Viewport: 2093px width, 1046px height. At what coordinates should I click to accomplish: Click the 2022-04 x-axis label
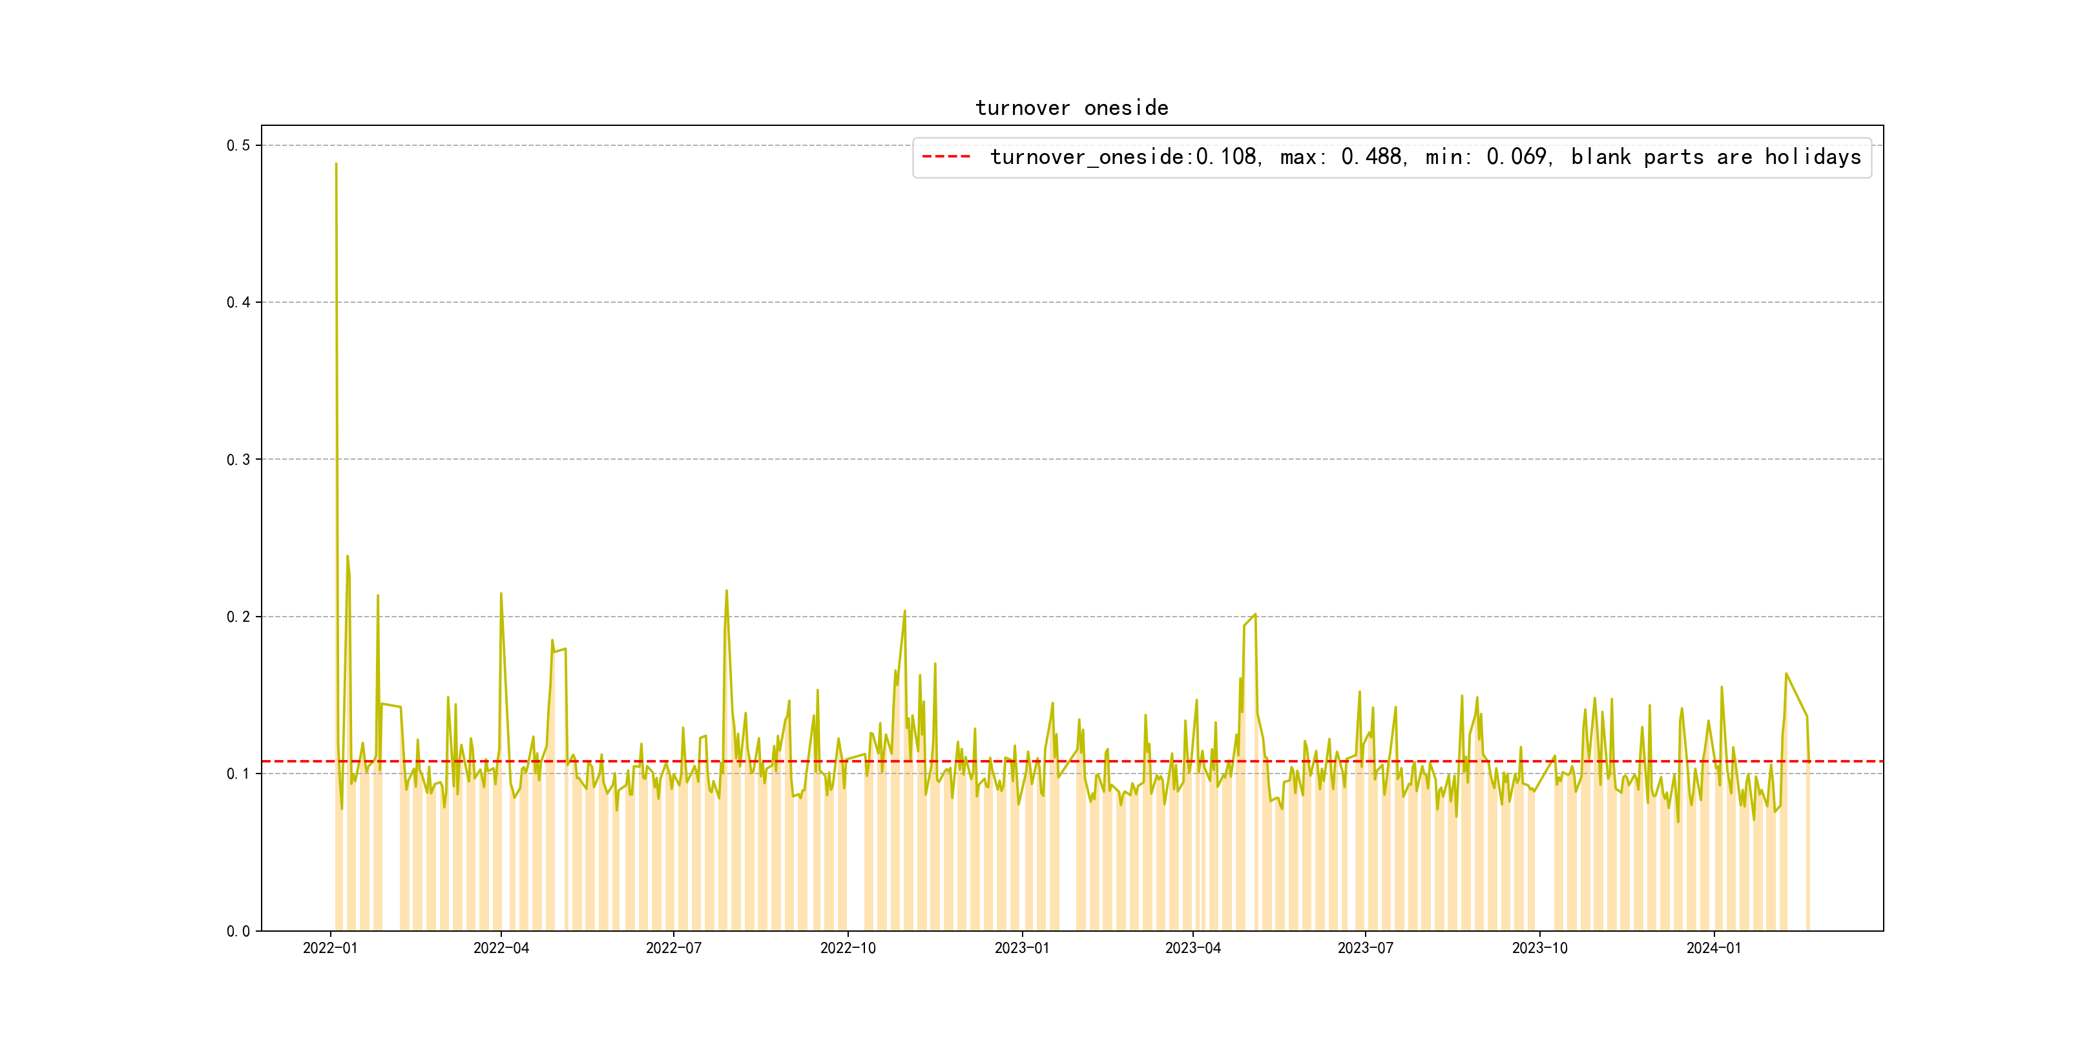pos(501,948)
